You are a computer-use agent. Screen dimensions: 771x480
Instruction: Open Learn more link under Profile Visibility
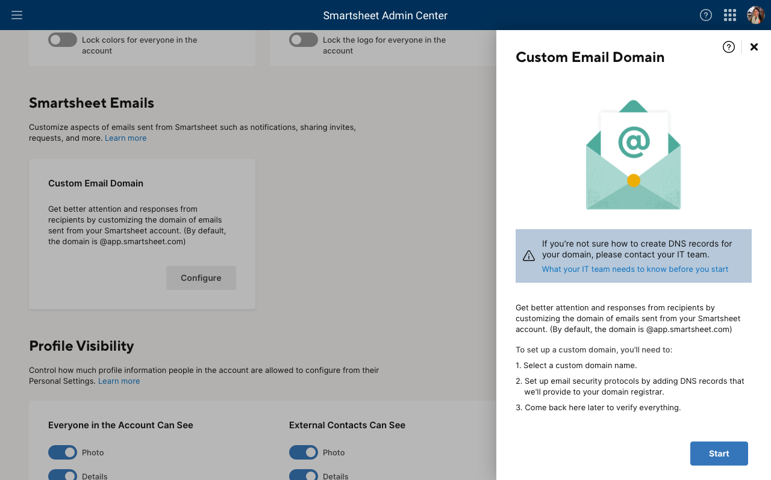[x=119, y=381]
